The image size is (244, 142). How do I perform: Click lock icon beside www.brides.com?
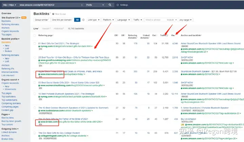tap(39, 122)
